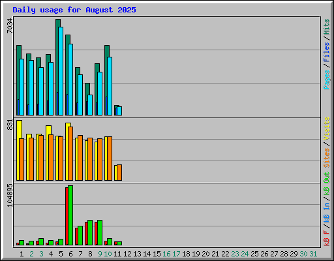Click the 'Sites' legend label
The width and height of the screenshot is (334, 261).
pyautogui.click(x=326, y=158)
